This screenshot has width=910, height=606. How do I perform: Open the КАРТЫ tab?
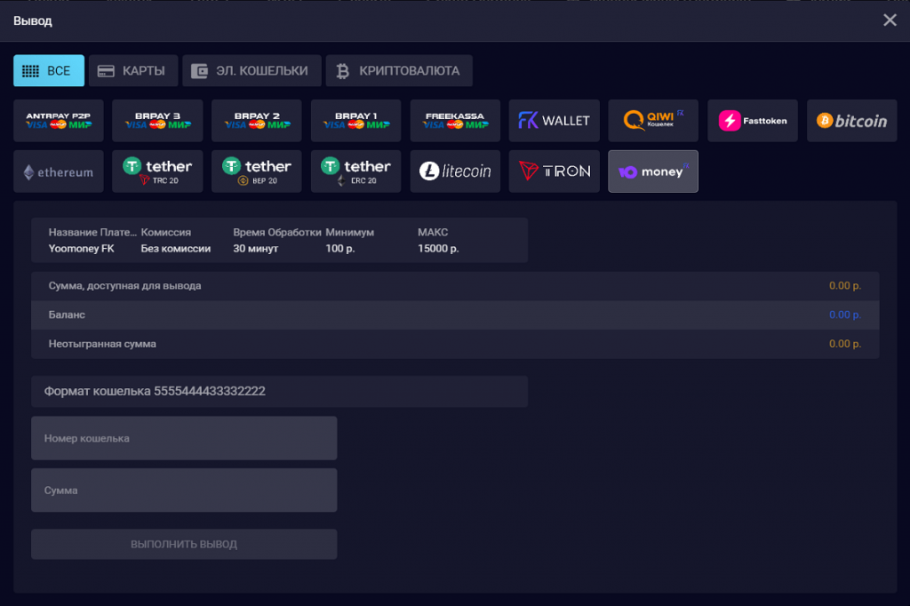click(133, 71)
